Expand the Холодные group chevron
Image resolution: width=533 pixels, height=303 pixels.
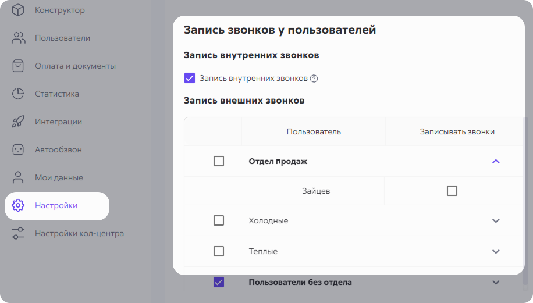496,221
